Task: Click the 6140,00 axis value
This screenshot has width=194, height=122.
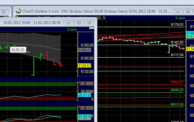Action: [87, 58]
